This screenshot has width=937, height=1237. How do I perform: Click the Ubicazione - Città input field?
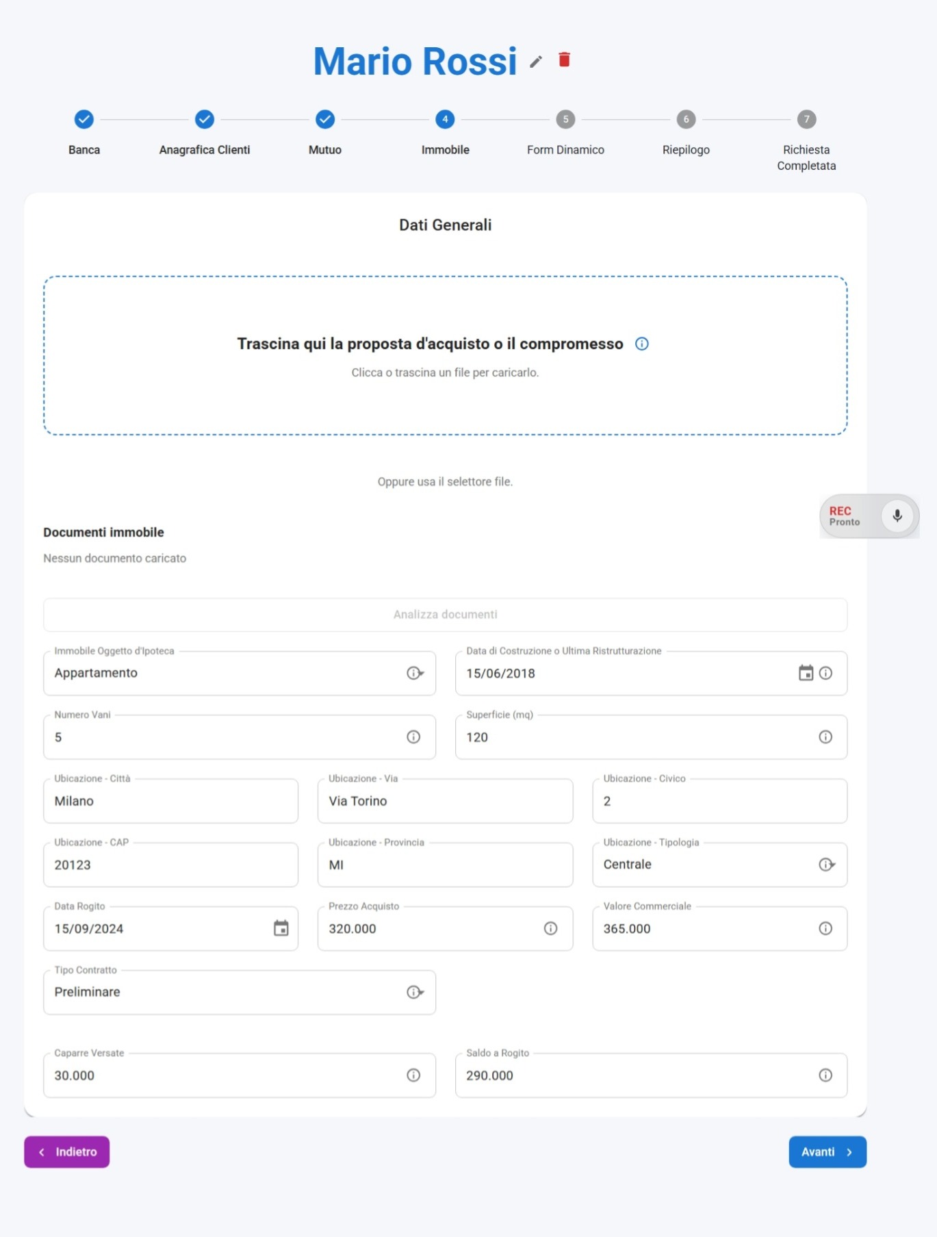[x=171, y=801]
